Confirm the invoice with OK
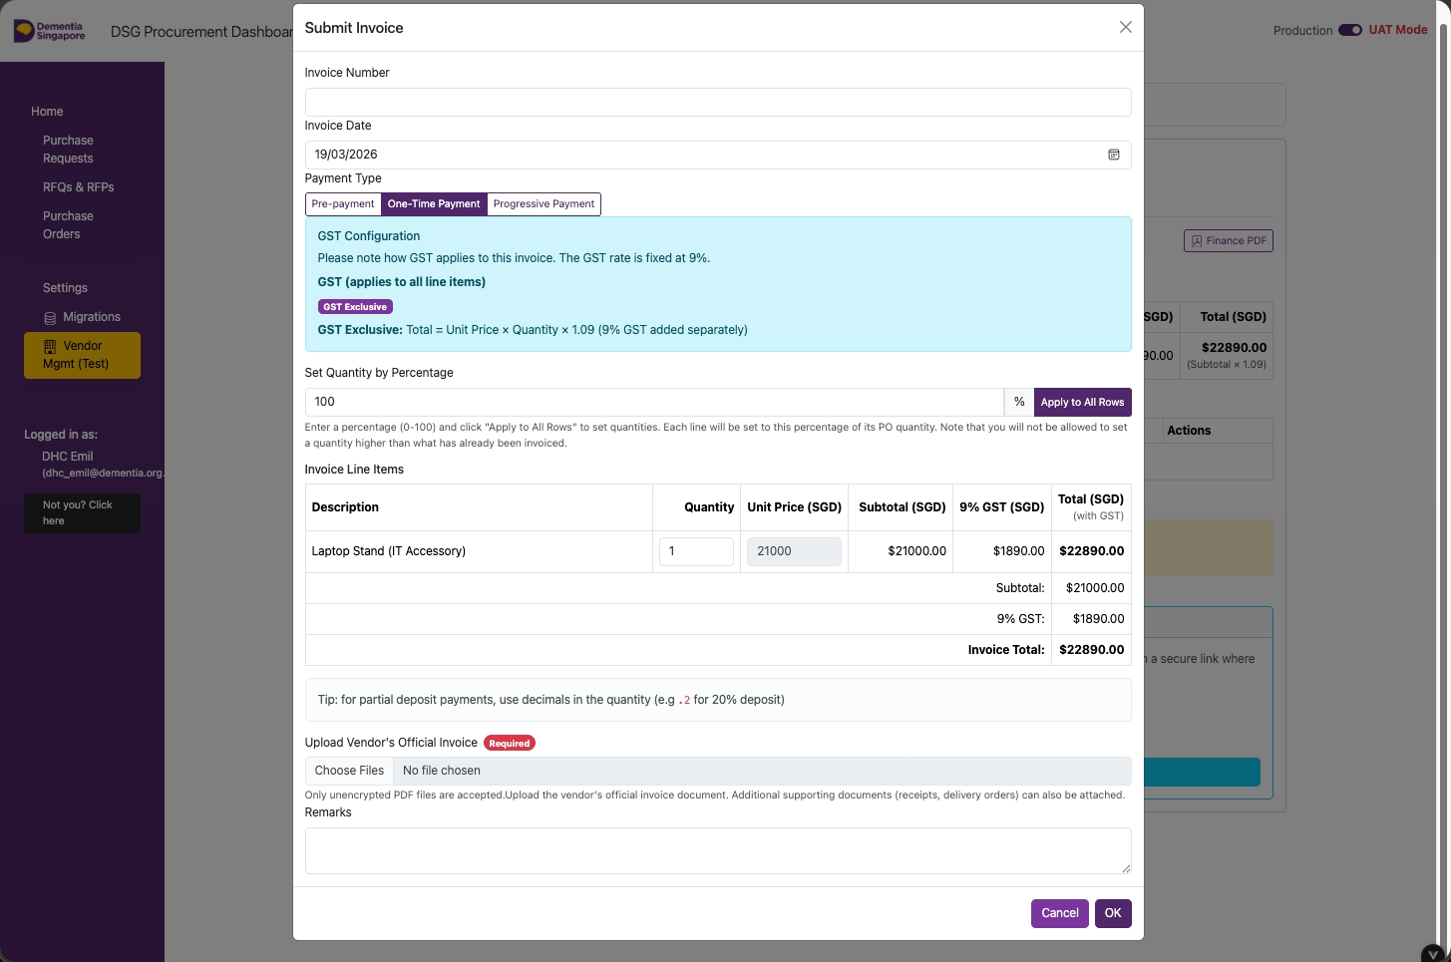The width and height of the screenshot is (1451, 962). (x=1113, y=913)
